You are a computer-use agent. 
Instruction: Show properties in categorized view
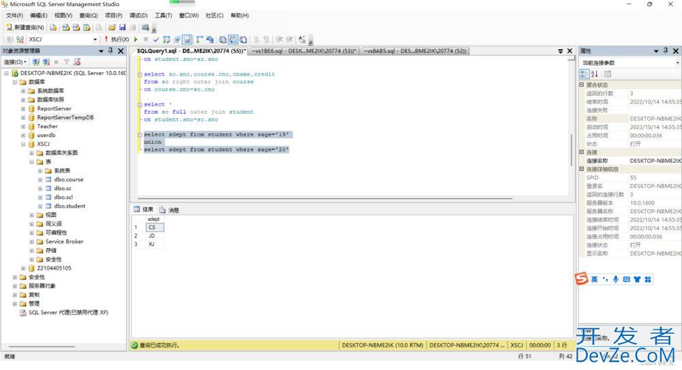pos(584,74)
